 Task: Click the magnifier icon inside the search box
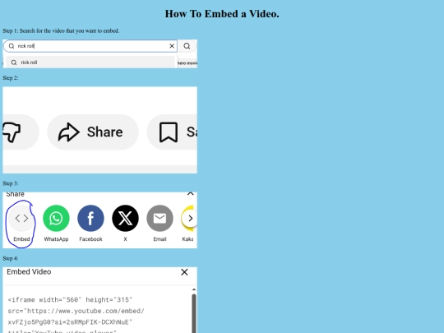point(12,46)
